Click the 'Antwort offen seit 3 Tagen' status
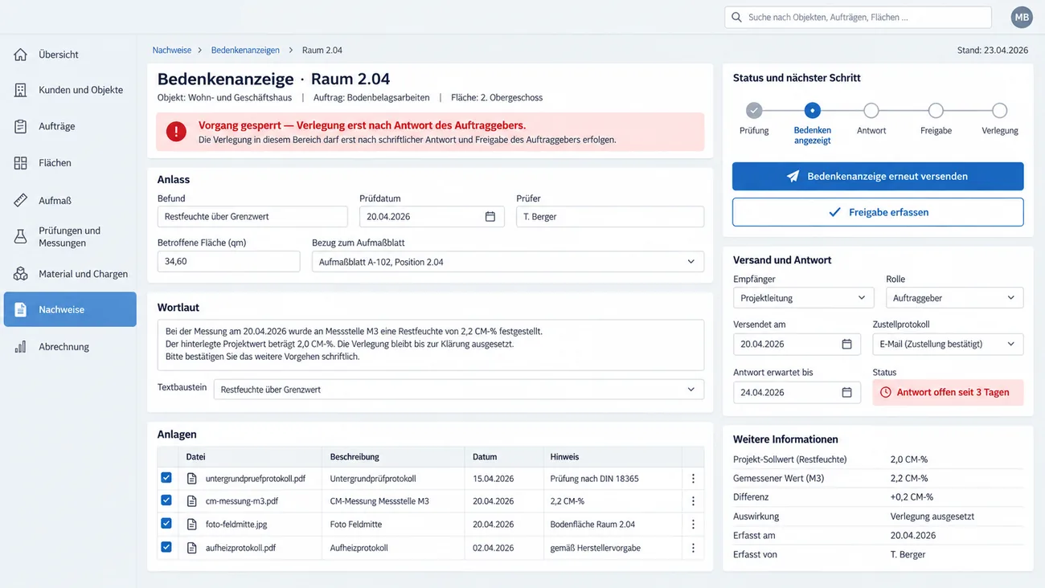Screen dimensions: 1045x588 [x=948, y=392]
